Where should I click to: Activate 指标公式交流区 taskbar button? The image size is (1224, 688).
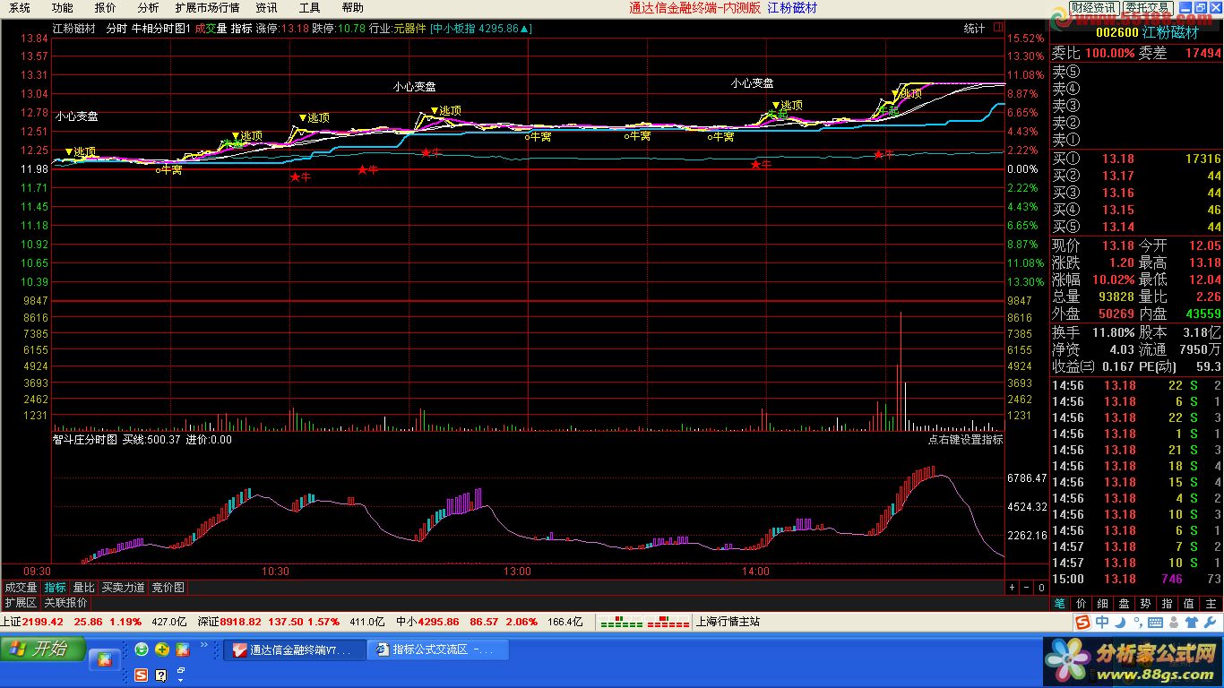438,649
